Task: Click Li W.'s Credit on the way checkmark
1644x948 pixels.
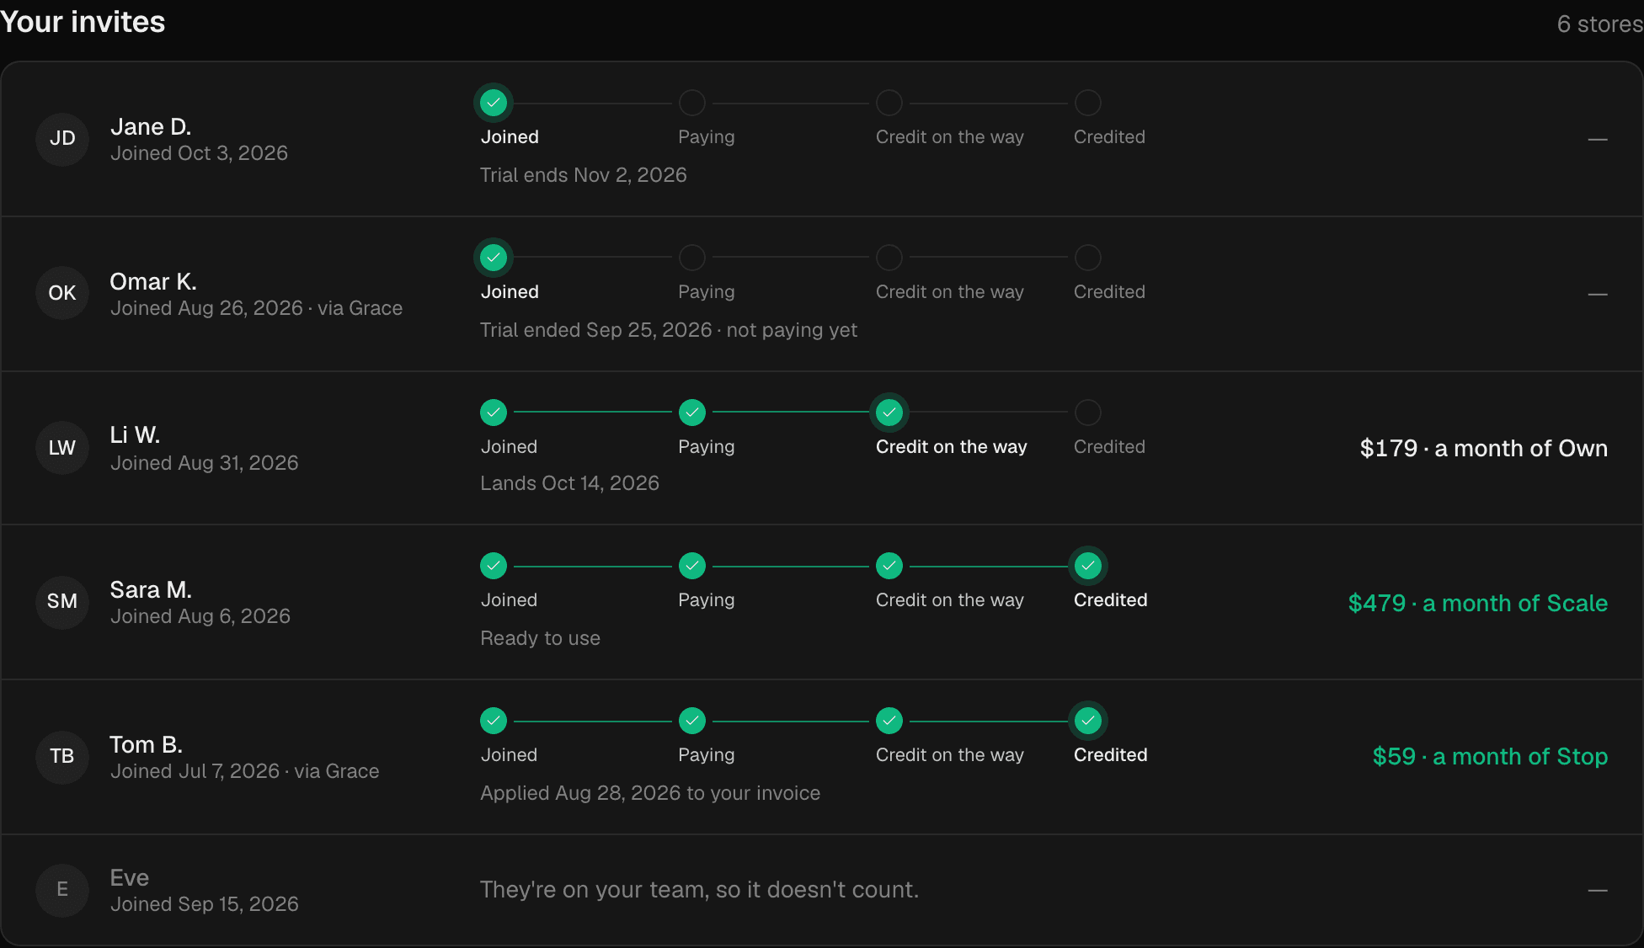Action: [x=889, y=413]
